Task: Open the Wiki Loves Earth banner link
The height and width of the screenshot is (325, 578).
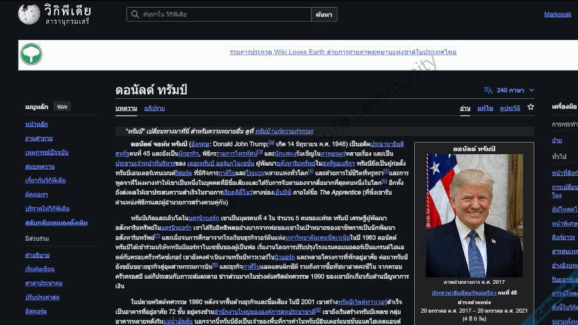Action: coord(343,52)
